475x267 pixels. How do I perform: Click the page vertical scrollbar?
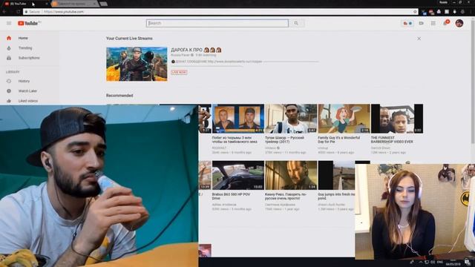[x=474, y=82]
